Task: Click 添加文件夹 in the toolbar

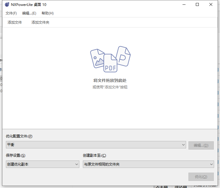Action: pyautogui.click(x=40, y=22)
